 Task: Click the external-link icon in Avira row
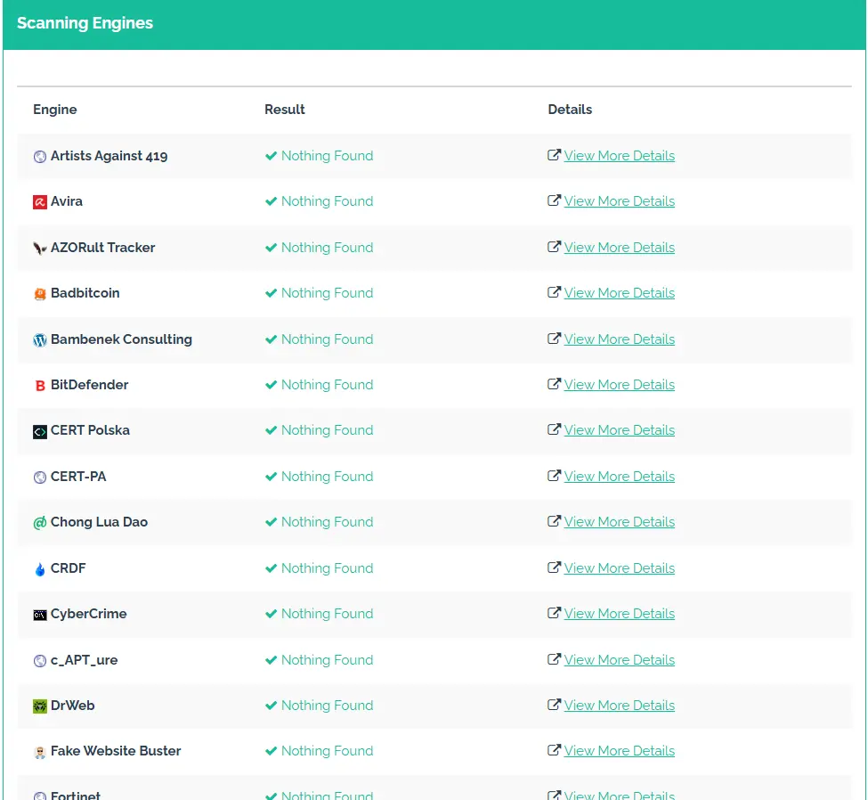pos(554,200)
